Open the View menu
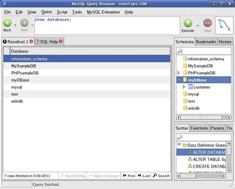Screen dimensions: 235x189 point(32,12)
